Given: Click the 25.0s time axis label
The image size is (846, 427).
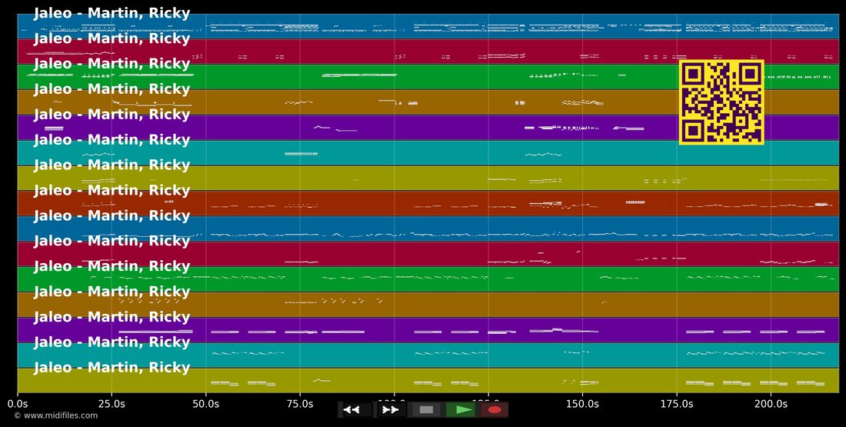Looking at the screenshot, I should click(x=112, y=404).
